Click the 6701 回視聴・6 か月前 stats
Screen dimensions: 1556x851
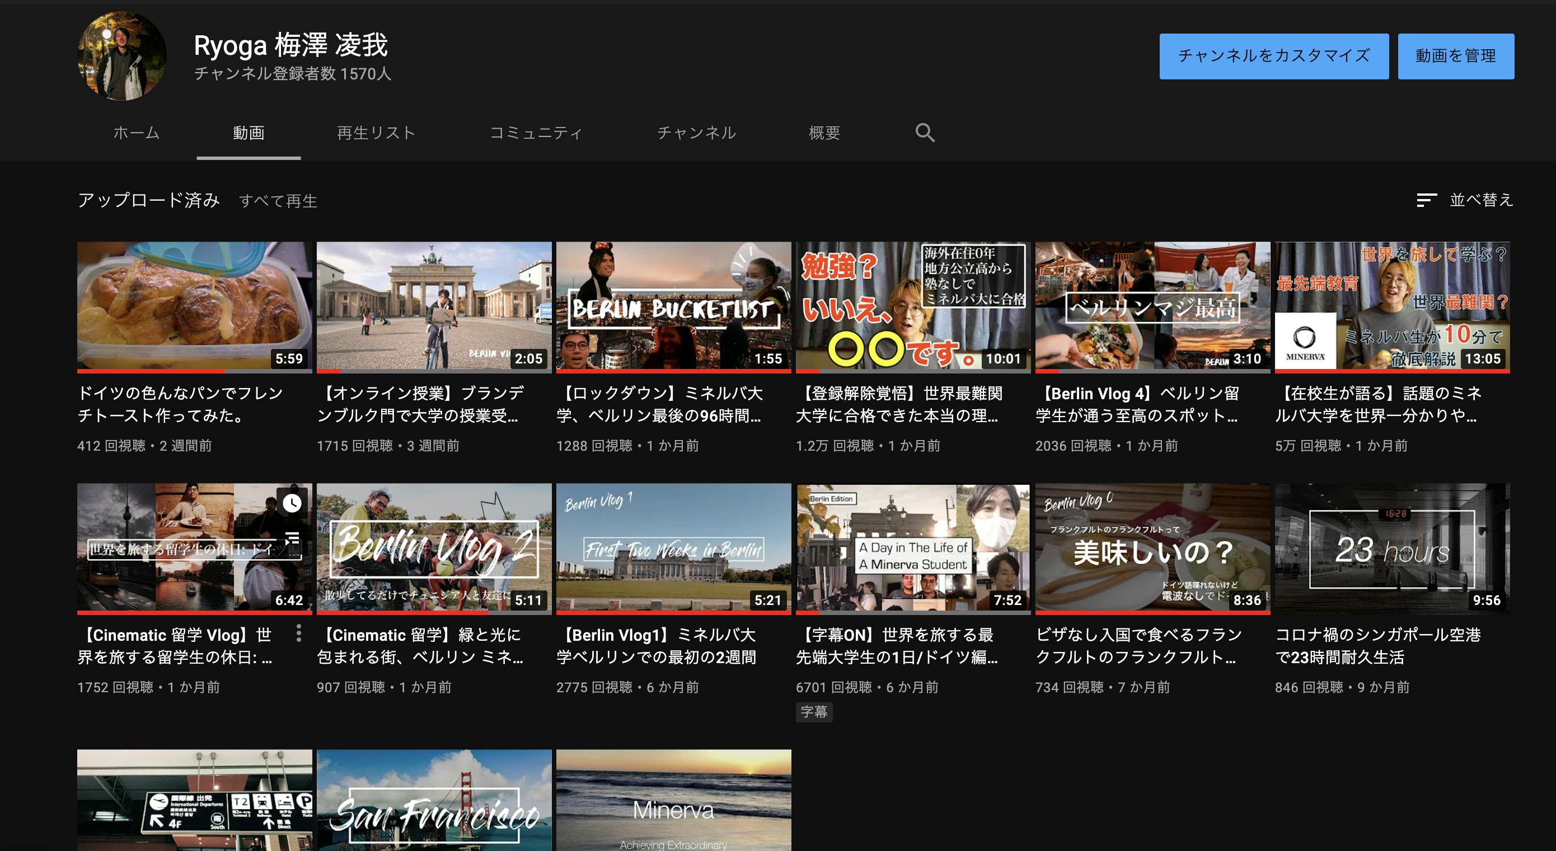867,687
